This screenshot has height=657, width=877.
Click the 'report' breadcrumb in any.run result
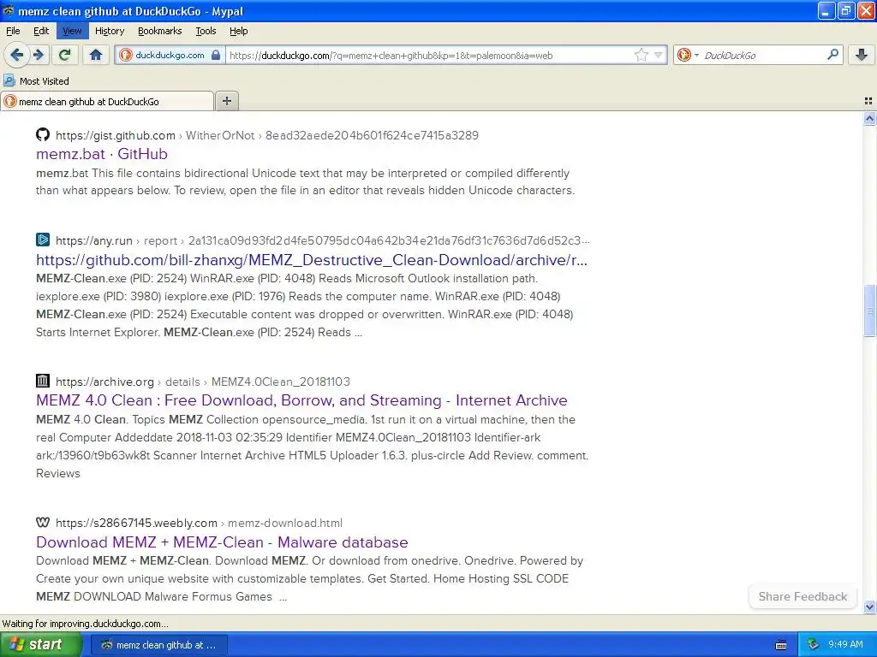point(160,240)
